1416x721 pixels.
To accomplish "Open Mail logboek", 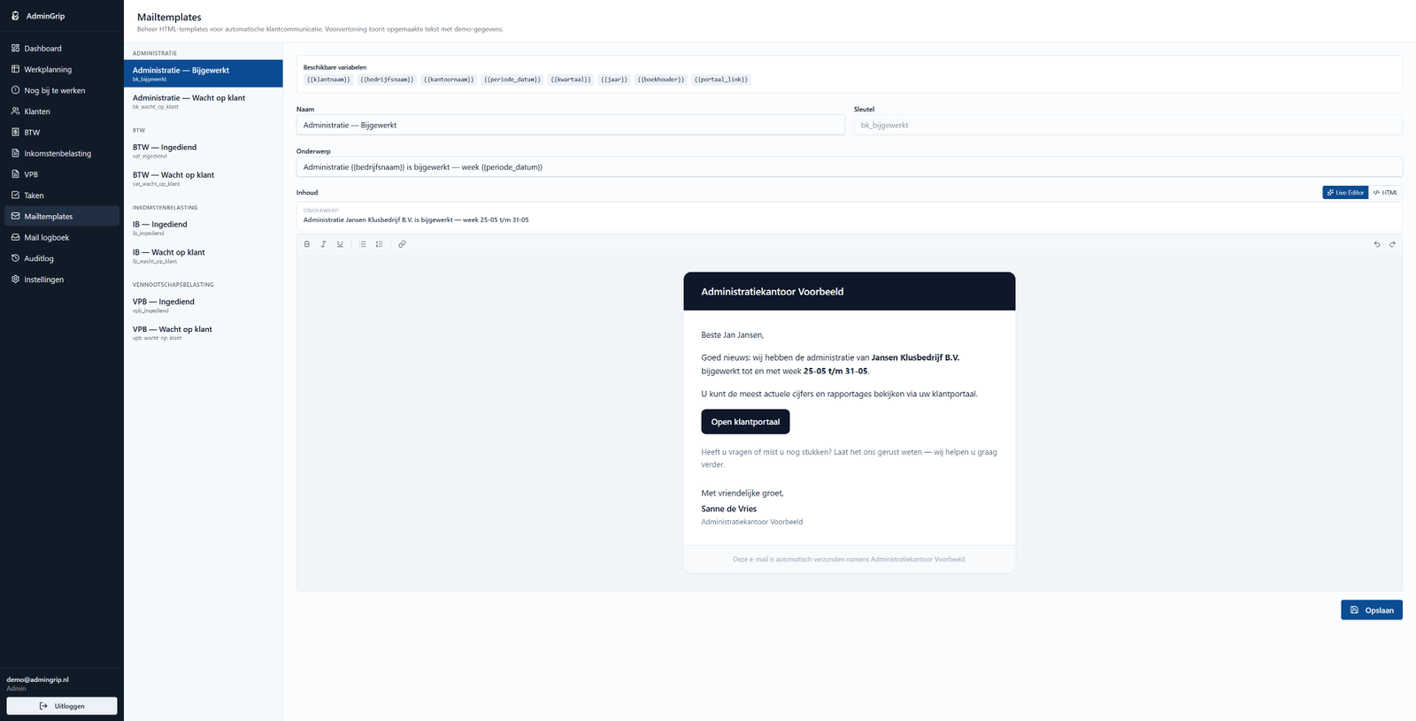I will pyautogui.click(x=62, y=237).
